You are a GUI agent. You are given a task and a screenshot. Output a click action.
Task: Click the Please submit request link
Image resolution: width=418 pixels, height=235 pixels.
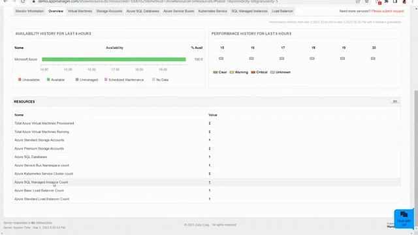[x=387, y=11]
